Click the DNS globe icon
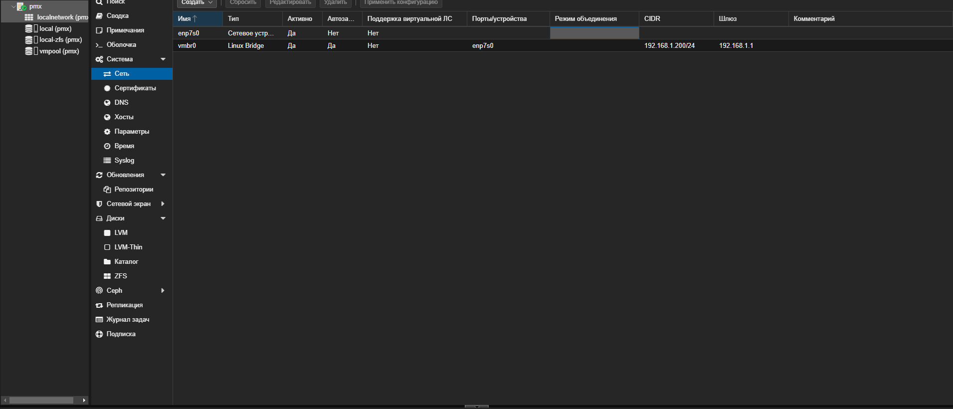The height and width of the screenshot is (409, 953). tap(107, 103)
